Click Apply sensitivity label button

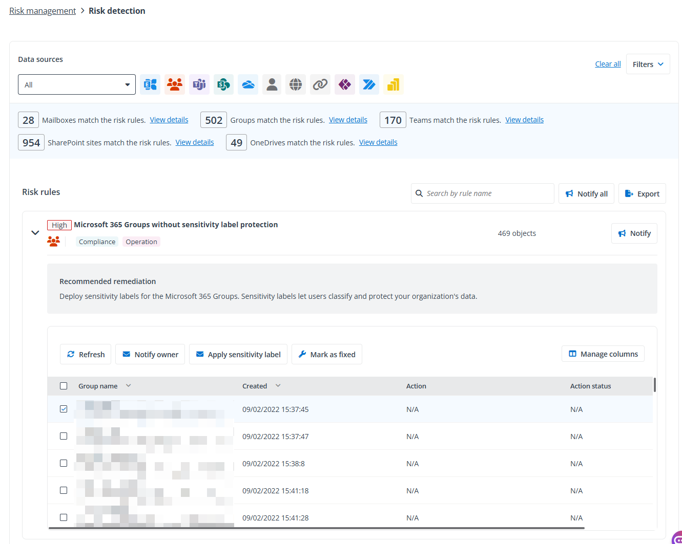point(238,354)
